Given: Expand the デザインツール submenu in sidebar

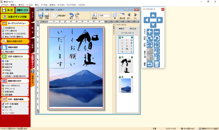Looking at the screenshot, I should (x=28, y=89).
